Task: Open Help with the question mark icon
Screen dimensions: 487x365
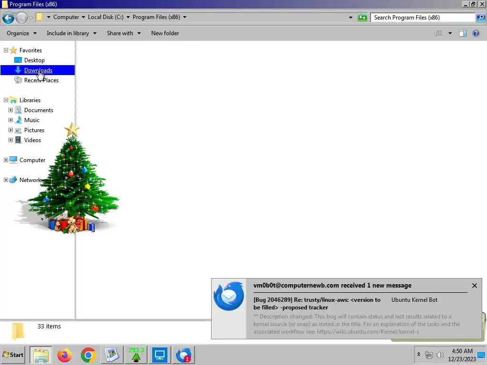Action: click(476, 33)
